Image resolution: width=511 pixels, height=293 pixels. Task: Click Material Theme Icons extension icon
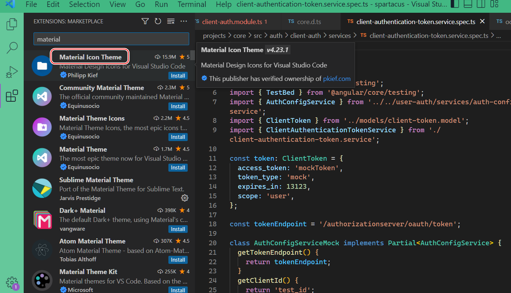pos(42,127)
